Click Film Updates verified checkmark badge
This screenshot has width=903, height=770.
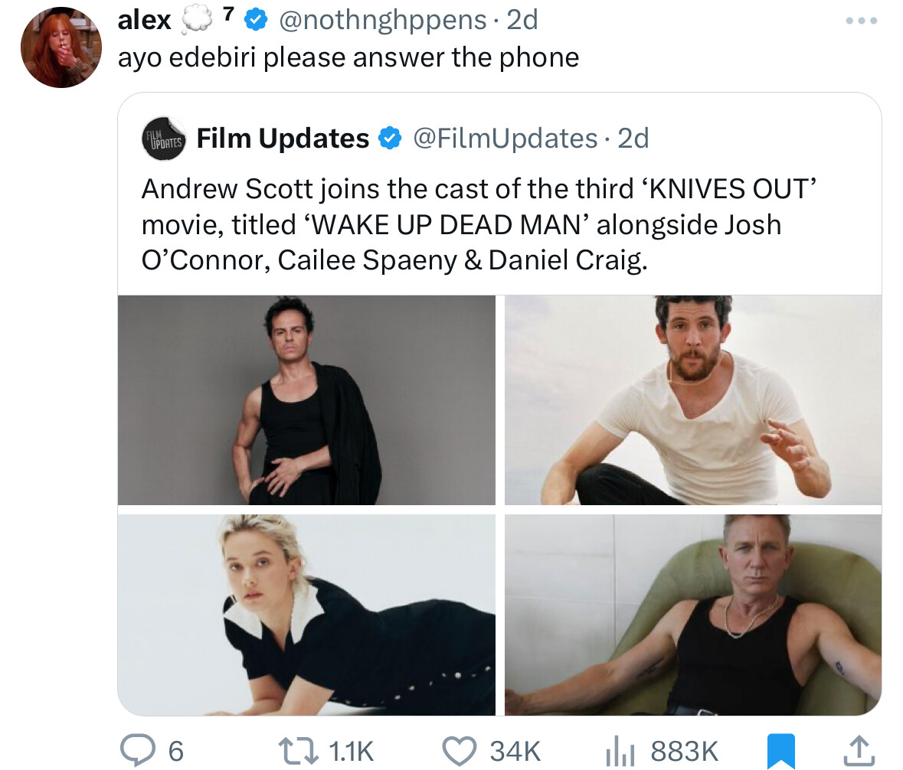pos(391,139)
